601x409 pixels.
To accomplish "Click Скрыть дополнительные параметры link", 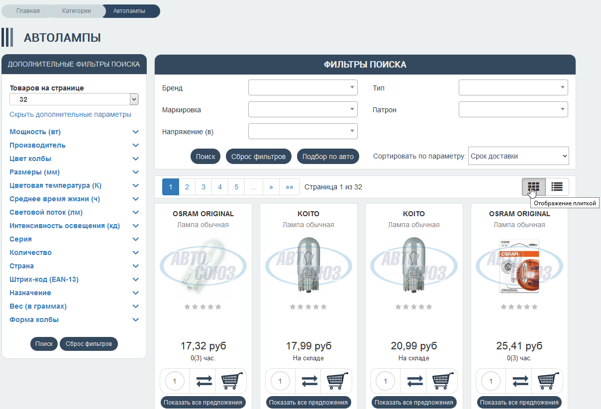I will click(x=70, y=115).
